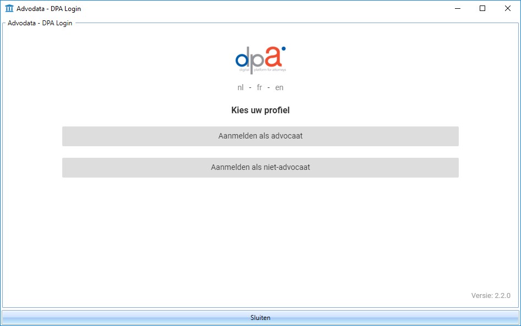The width and height of the screenshot is (521, 326).
Task: Select the Versie: 2.2.0 text
Action: pyautogui.click(x=491, y=296)
